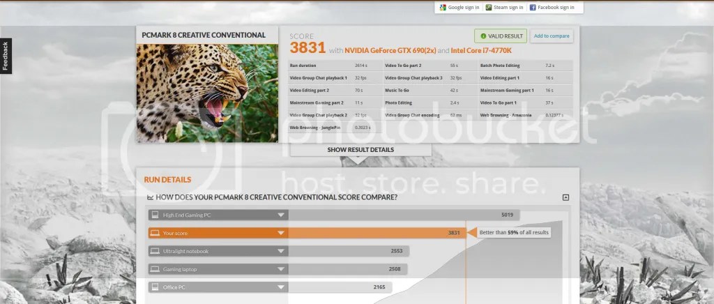The width and height of the screenshot is (714, 304).
Task: Click laptop icon on Ultralight notebook bar
Action: click(x=155, y=251)
